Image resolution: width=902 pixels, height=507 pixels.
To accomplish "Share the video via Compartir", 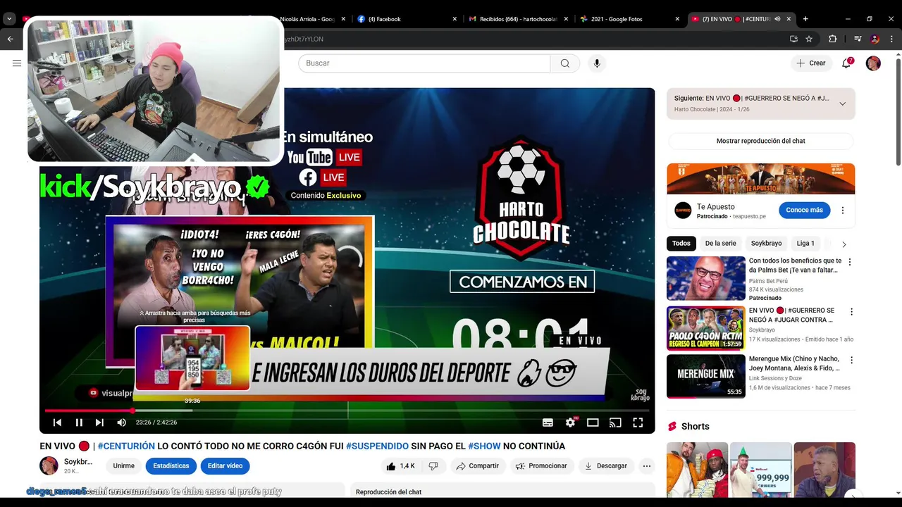I will [x=478, y=466].
